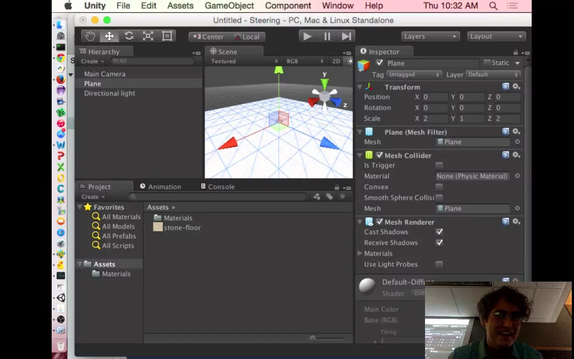The width and height of the screenshot is (574, 359).
Task: Open the Textured draw mode dropdown
Action: coord(244,61)
